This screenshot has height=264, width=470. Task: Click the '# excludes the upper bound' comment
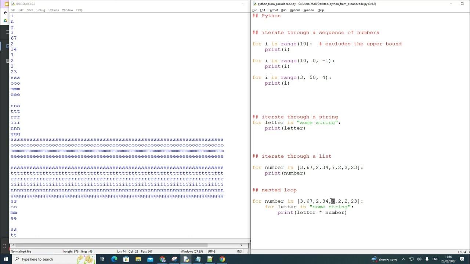pos(360,44)
